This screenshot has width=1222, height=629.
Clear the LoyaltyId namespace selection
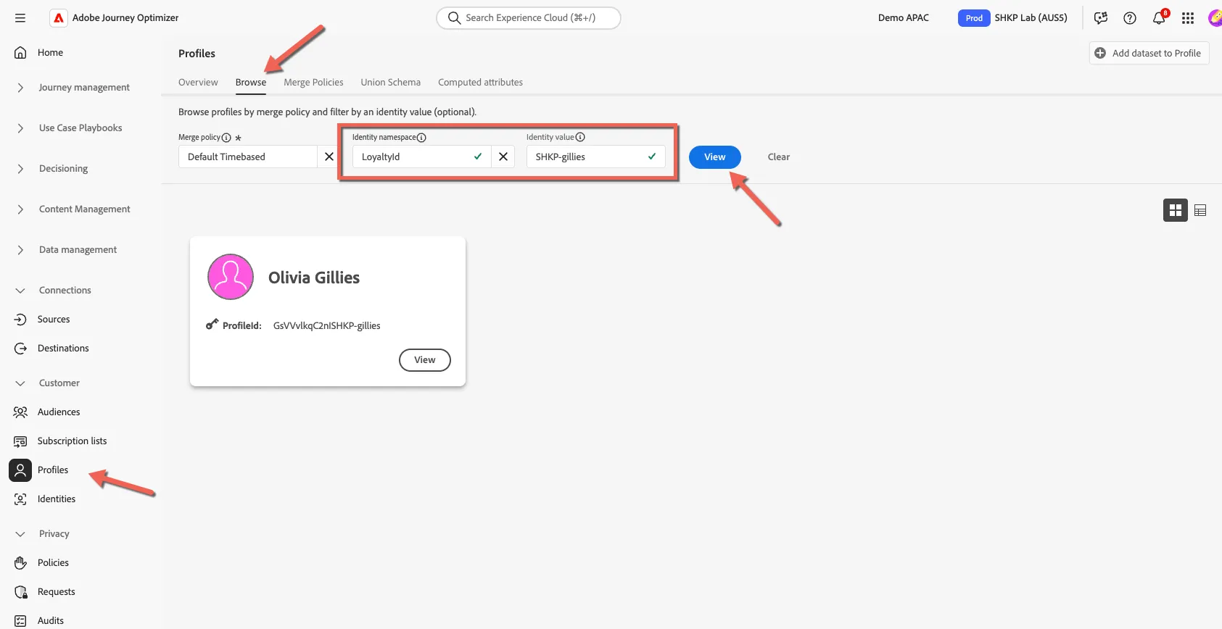point(503,157)
